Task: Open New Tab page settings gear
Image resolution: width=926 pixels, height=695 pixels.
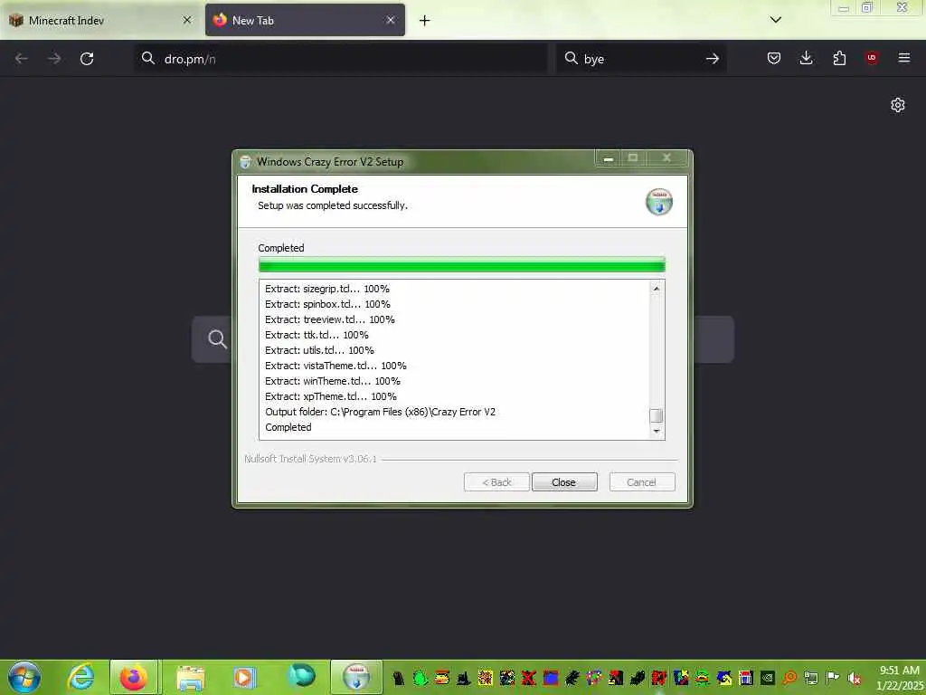Action: [x=898, y=105]
